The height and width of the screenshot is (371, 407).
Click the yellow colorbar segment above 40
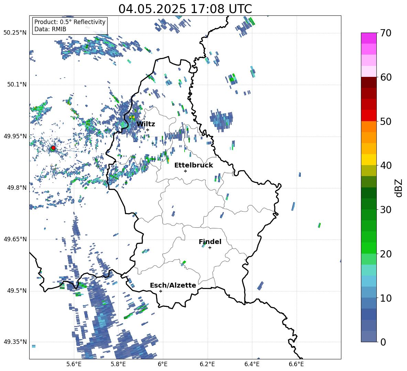(x=368, y=160)
